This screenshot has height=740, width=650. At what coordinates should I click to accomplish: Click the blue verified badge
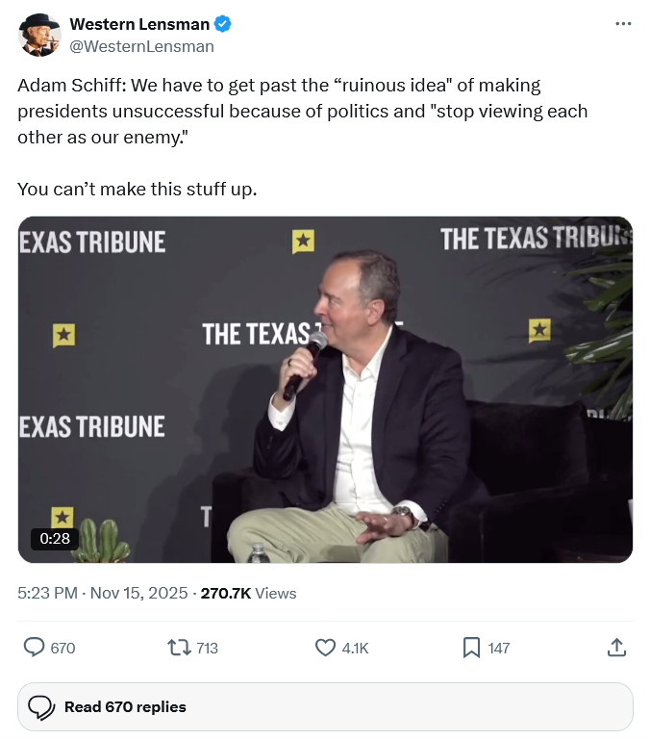222,24
